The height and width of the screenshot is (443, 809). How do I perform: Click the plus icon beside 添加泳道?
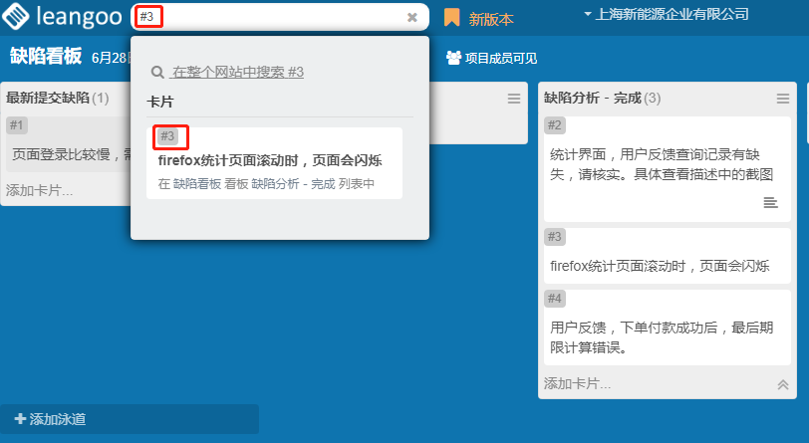20,419
